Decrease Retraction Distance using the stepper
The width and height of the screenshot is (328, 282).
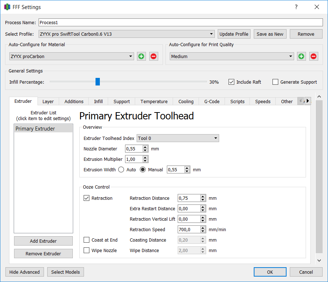pos(203,199)
